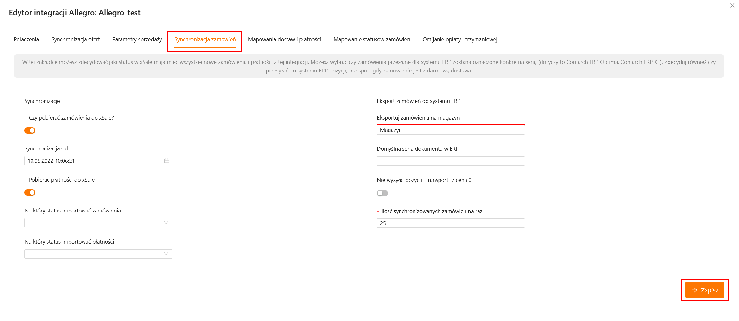Toggle 'Czy pobierać zamówienia do xSale?' switch
739x321 pixels.
point(30,131)
